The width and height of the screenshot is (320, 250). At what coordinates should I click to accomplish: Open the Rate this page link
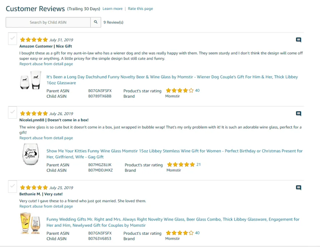pyautogui.click(x=140, y=9)
